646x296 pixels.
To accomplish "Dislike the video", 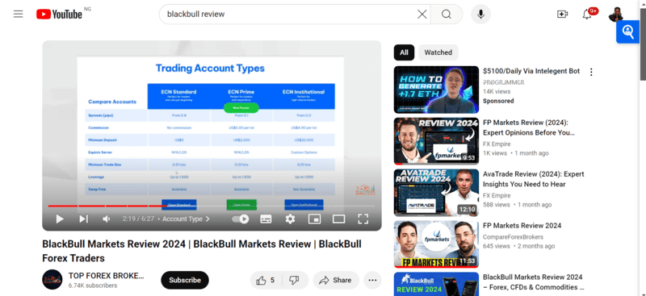I will [x=294, y=281].
